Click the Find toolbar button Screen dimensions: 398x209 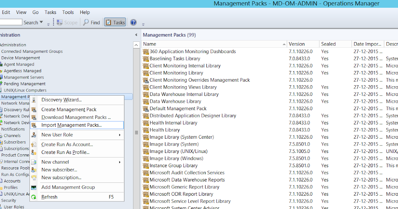point(92,23)
